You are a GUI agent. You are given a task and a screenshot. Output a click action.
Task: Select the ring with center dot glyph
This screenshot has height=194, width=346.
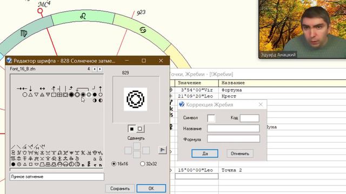[x=83, y=95]
